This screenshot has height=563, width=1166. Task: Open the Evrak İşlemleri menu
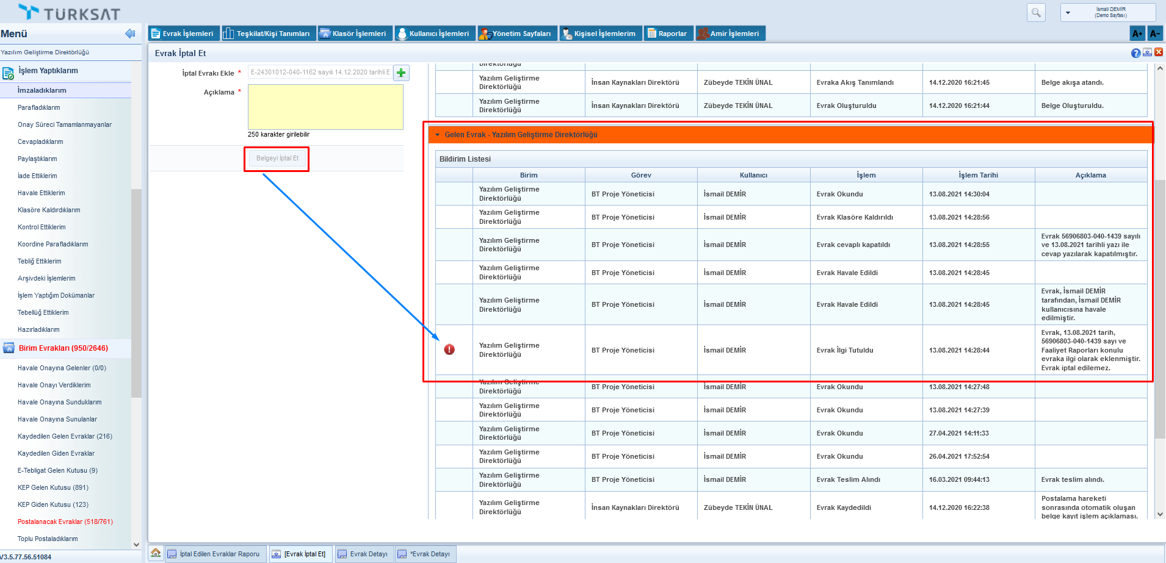(182, 34)
